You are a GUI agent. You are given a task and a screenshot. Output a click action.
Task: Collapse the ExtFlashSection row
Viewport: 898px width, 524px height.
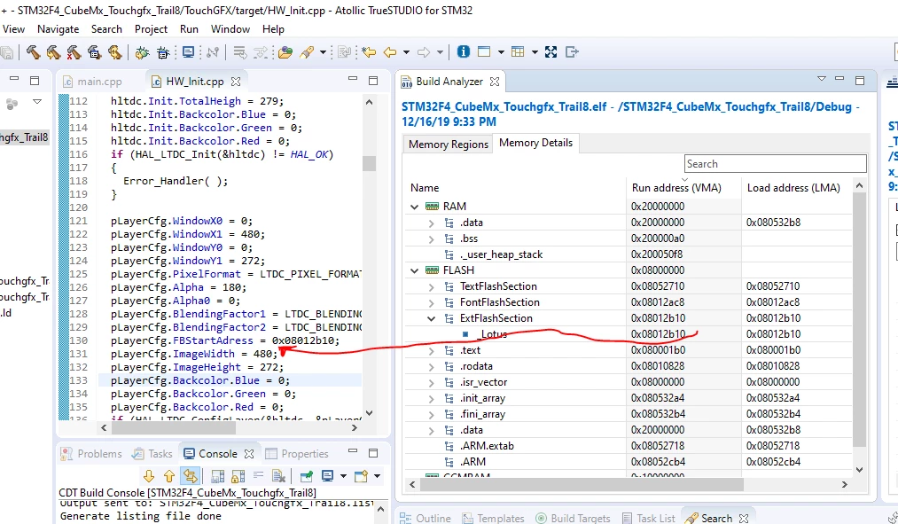(x=431, y=318)
